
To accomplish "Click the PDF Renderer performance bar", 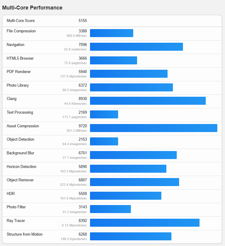I will point(128,74).
